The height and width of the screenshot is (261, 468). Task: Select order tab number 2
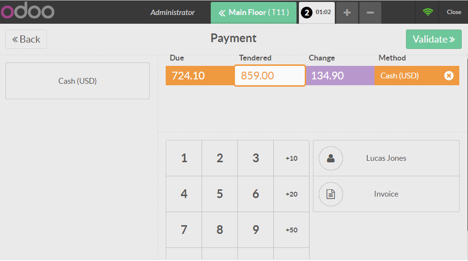pyautogui.click(x=316, y=13)
